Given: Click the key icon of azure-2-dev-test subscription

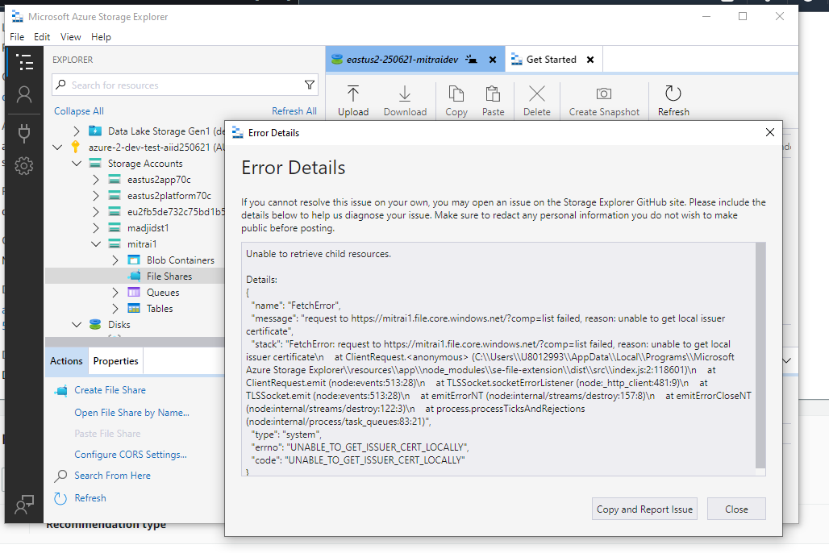Looking at the screenshot, I should coord(76,147).
